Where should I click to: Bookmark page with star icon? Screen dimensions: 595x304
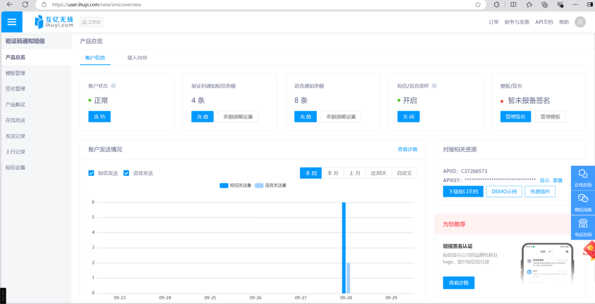point(478,5)
